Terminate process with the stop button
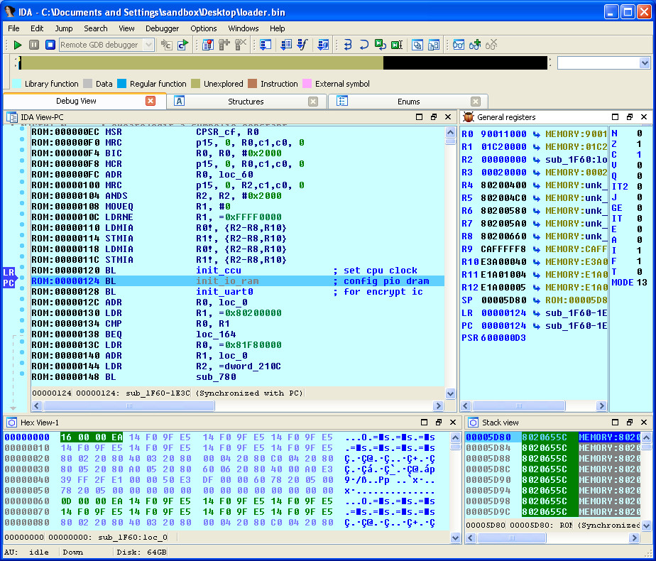Screen dimensions: 656x561 pos(50,45)
